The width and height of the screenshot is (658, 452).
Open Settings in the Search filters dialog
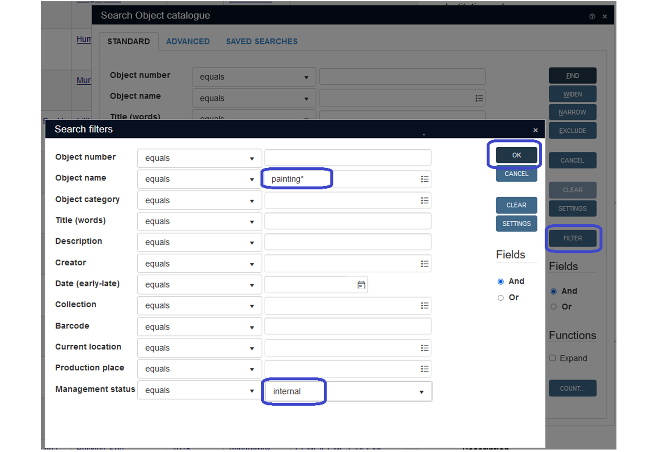point(516,224)
